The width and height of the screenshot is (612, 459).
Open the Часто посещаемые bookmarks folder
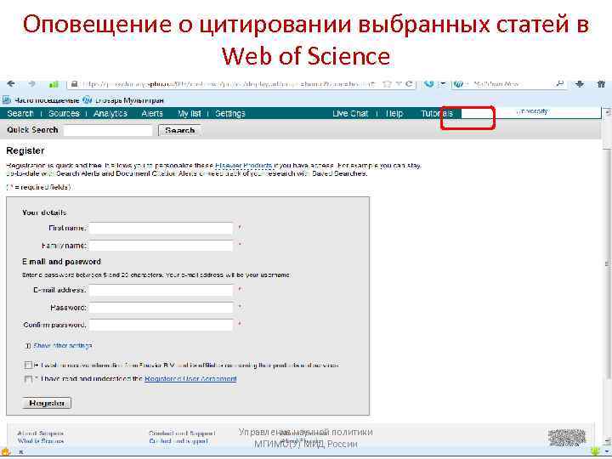point(41,100)
